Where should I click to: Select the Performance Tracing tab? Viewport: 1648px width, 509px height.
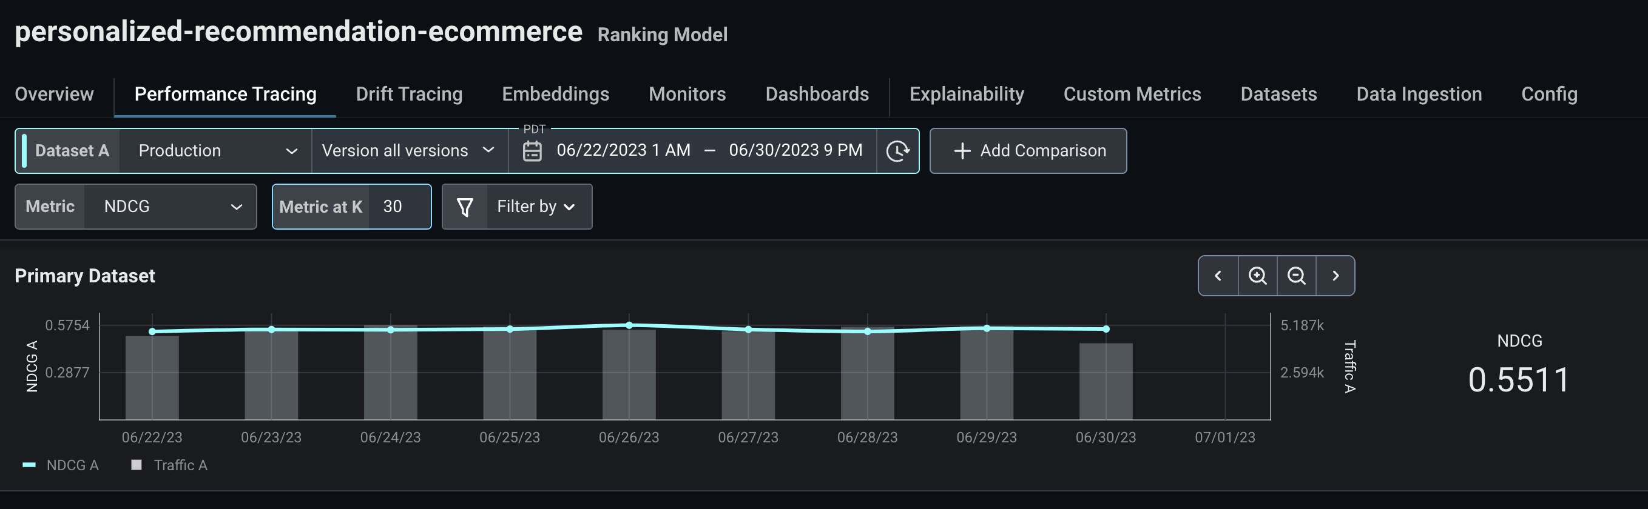point(225,95)
